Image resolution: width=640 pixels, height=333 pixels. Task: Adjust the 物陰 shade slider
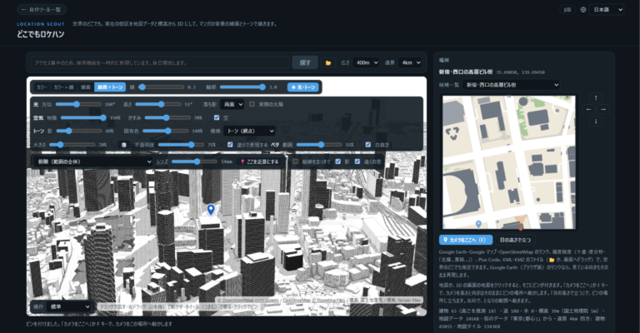[x=83, y=117]
